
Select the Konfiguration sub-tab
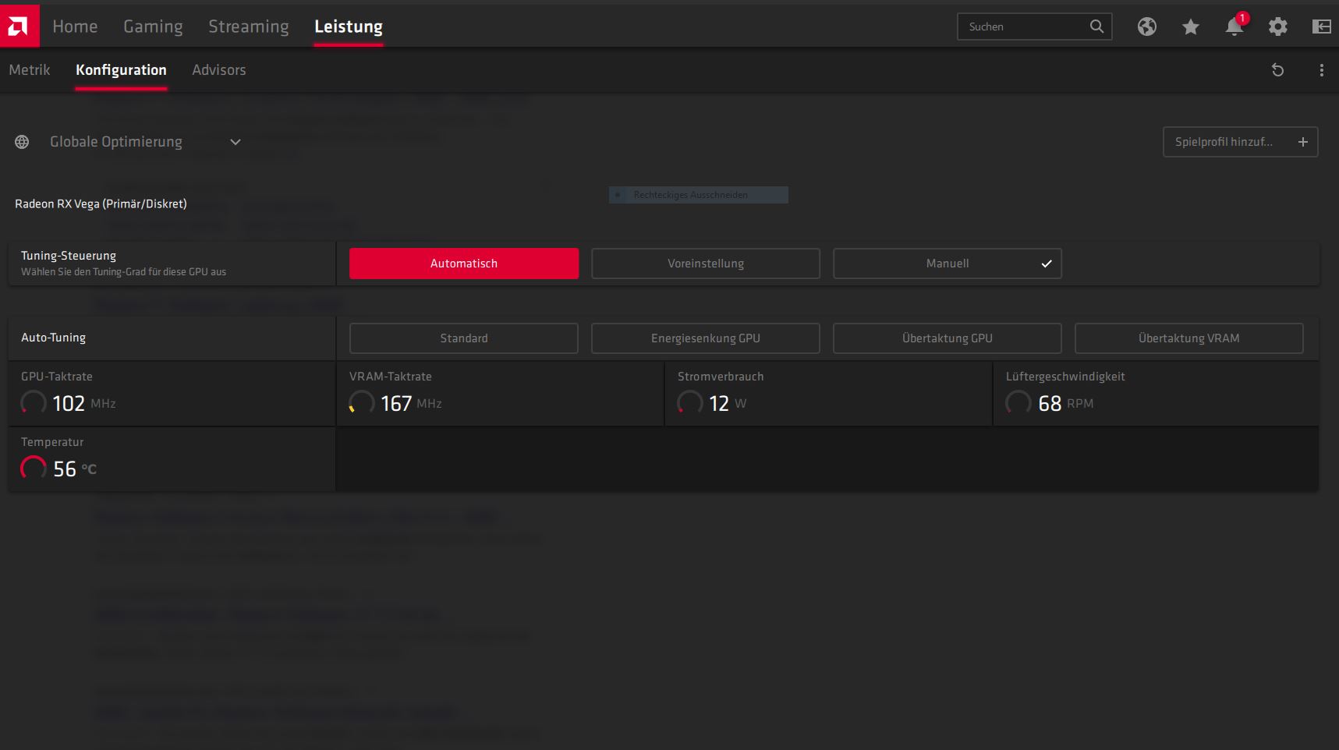(121, 70)
